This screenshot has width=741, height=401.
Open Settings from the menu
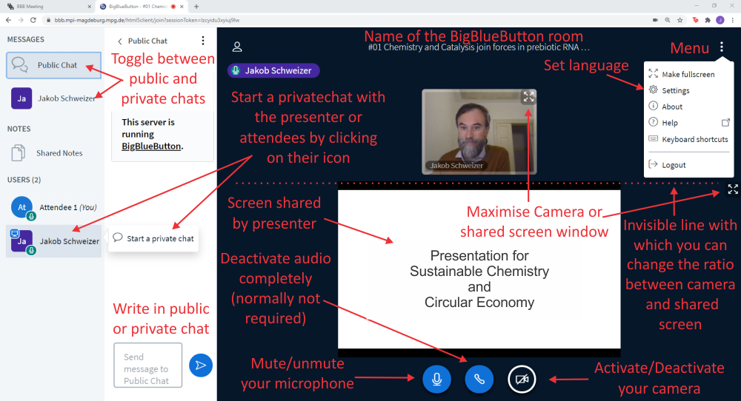click(x=688, y=90)
